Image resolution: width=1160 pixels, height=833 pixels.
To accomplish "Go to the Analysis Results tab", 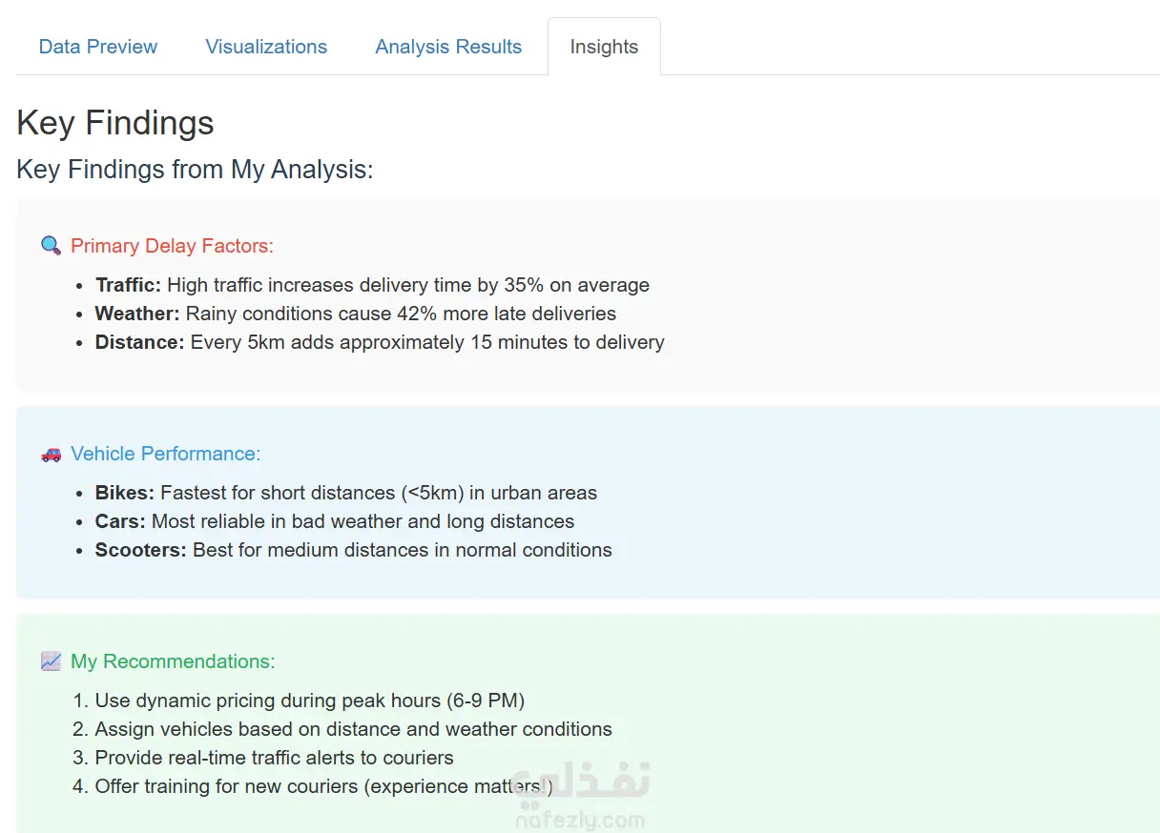I will (448, 47).
